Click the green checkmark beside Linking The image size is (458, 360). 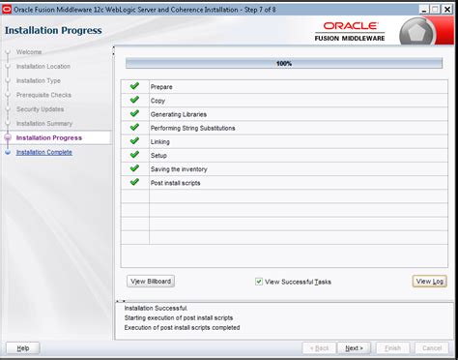coord(134,141)
